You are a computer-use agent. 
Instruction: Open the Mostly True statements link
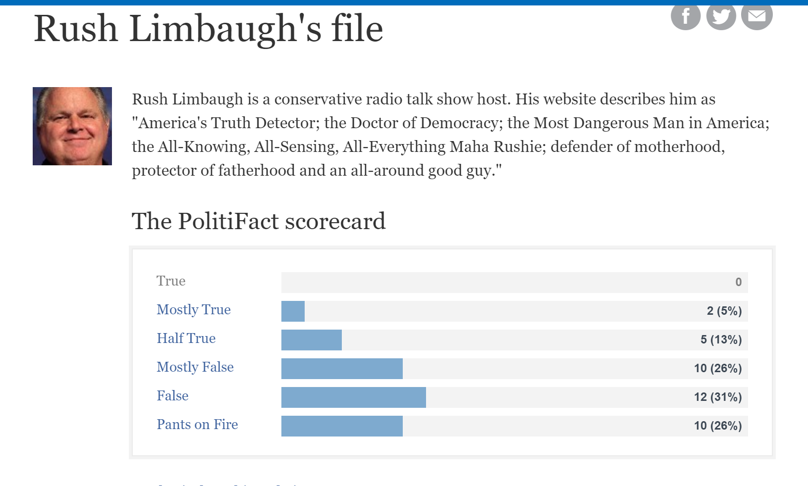point(194,310)
